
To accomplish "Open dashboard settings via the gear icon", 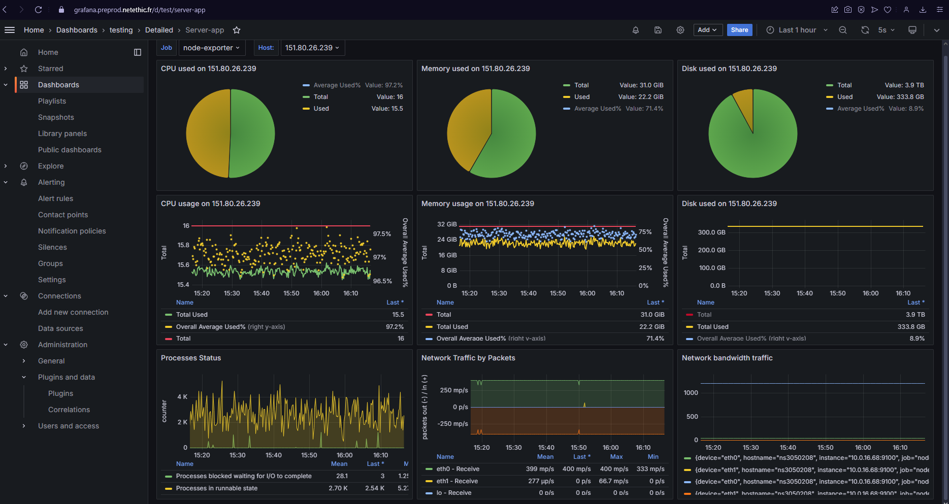I will click(680, 30).
